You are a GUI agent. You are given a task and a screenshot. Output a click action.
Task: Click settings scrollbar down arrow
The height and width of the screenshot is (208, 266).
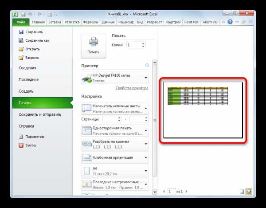pos(155,192)
